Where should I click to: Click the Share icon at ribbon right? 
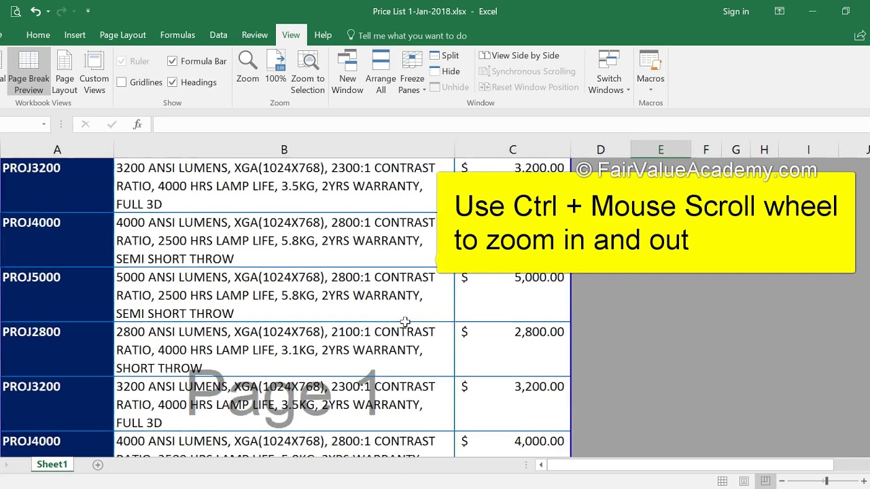click(859, 35)
